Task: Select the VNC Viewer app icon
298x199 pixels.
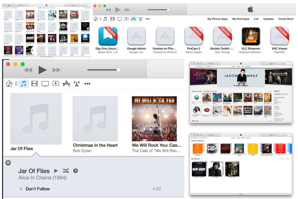Action: [x=280, y=36]
